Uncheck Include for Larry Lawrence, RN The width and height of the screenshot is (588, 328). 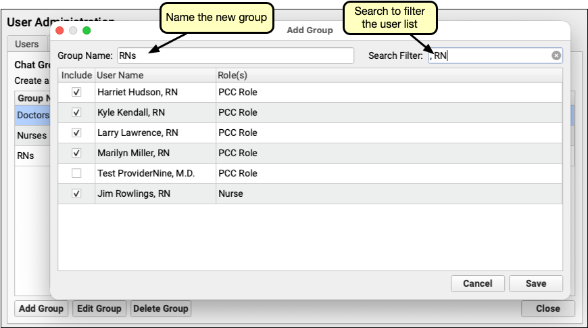click(x=76, y=133)
